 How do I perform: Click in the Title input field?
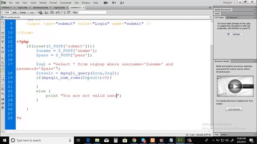click(92, 12)
